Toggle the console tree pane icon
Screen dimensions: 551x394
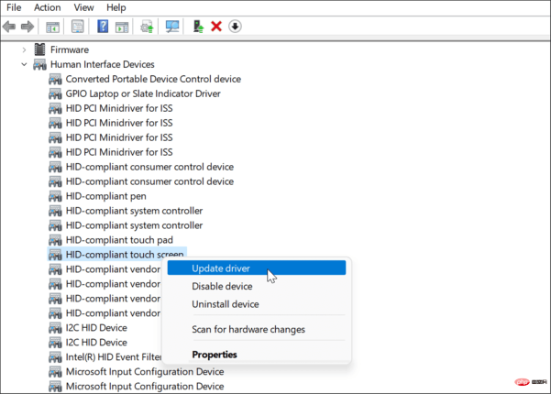(52, 27)
